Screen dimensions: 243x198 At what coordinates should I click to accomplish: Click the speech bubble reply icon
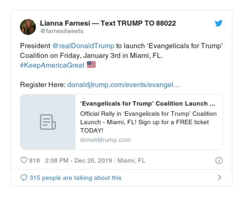pos(24,178)
